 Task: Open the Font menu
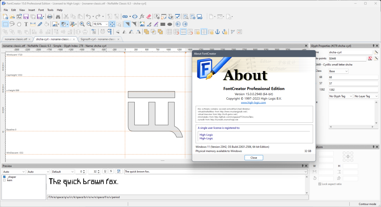click(41, 10)
